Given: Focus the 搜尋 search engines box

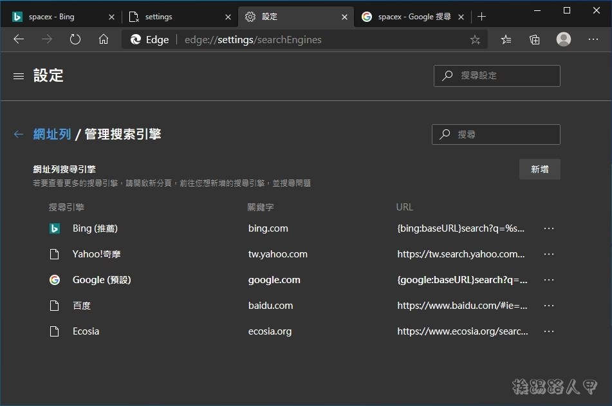Looking at the screenshot, I should point(496,134).
